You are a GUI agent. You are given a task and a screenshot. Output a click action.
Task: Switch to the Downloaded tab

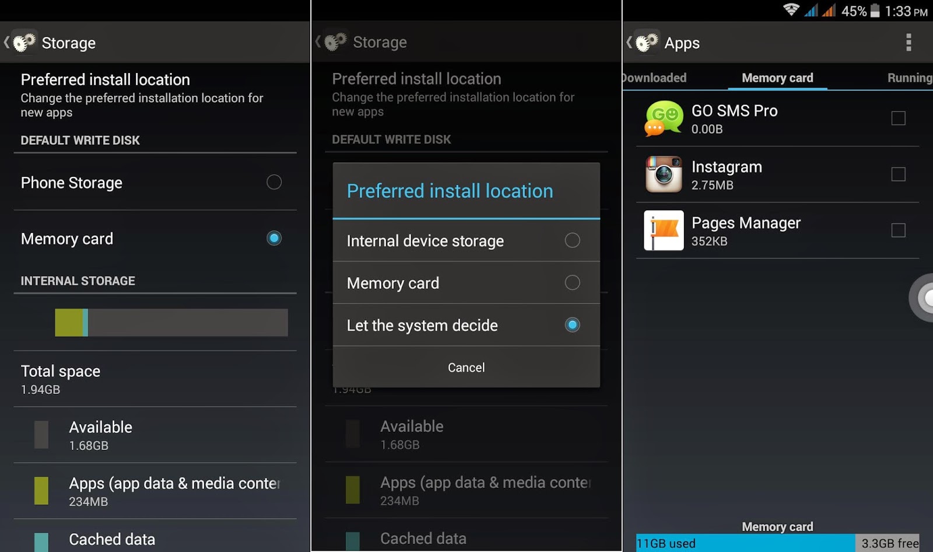655,78
